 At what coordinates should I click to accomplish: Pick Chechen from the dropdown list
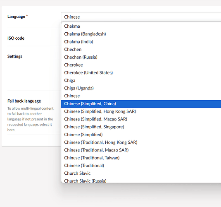141,49
